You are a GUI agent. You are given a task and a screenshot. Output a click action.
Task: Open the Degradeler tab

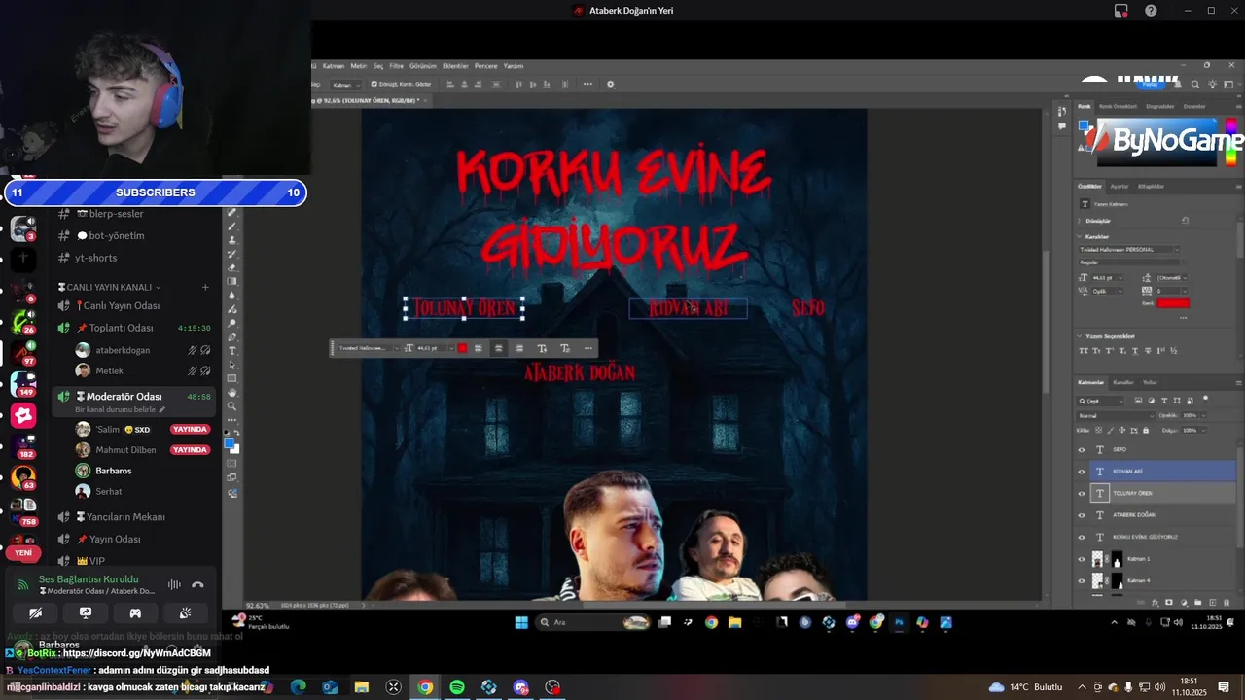coord(1159,106)
